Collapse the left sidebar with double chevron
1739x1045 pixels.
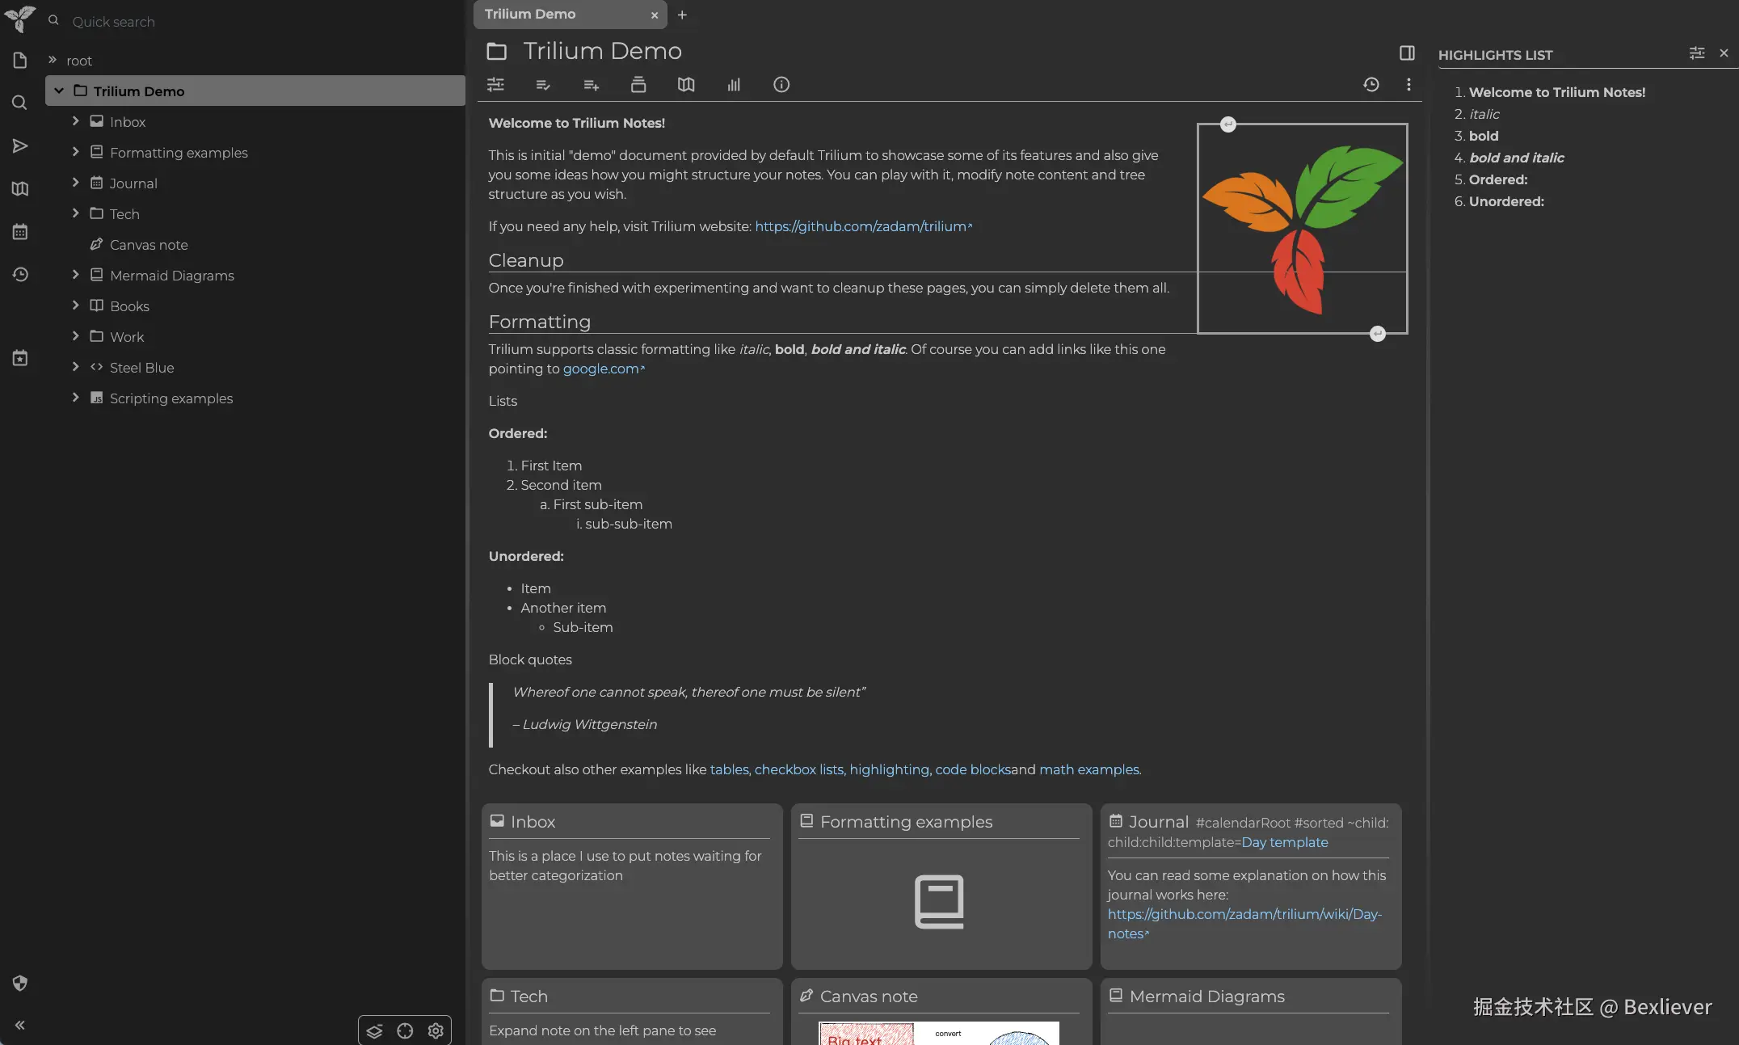pyautogui.click(x=20, y=1025)
